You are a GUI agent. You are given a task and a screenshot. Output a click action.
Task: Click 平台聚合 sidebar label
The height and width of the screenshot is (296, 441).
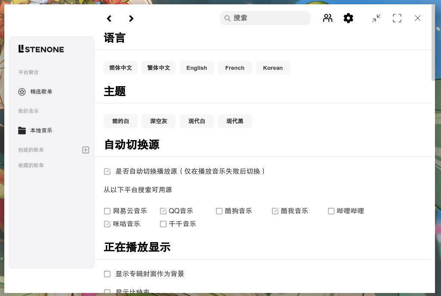28,72
